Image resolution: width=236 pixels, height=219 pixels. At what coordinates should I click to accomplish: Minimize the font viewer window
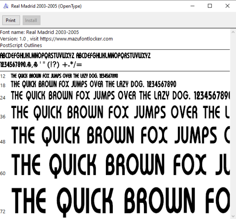(192, 6)
